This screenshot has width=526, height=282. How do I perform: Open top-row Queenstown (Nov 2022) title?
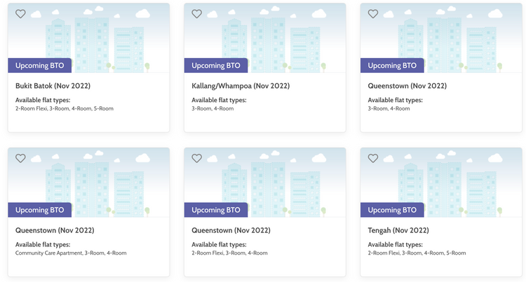coord(407,86)
